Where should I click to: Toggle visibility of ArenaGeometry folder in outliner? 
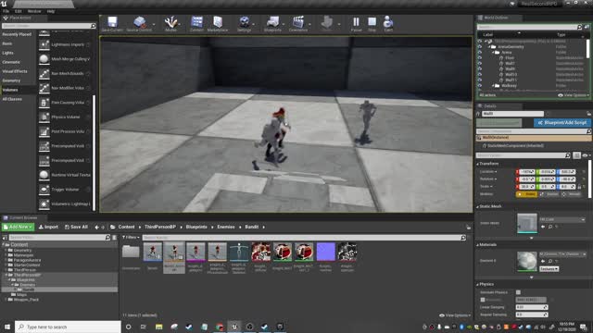(480, 47)
